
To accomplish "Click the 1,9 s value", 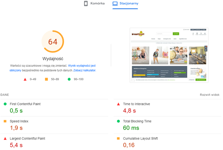I will [x=16, y=128].
